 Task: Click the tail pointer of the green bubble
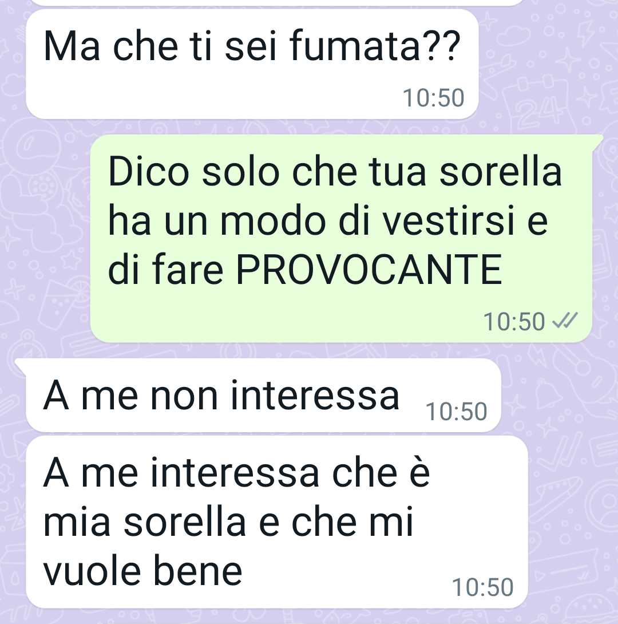(x=597, y=142)
